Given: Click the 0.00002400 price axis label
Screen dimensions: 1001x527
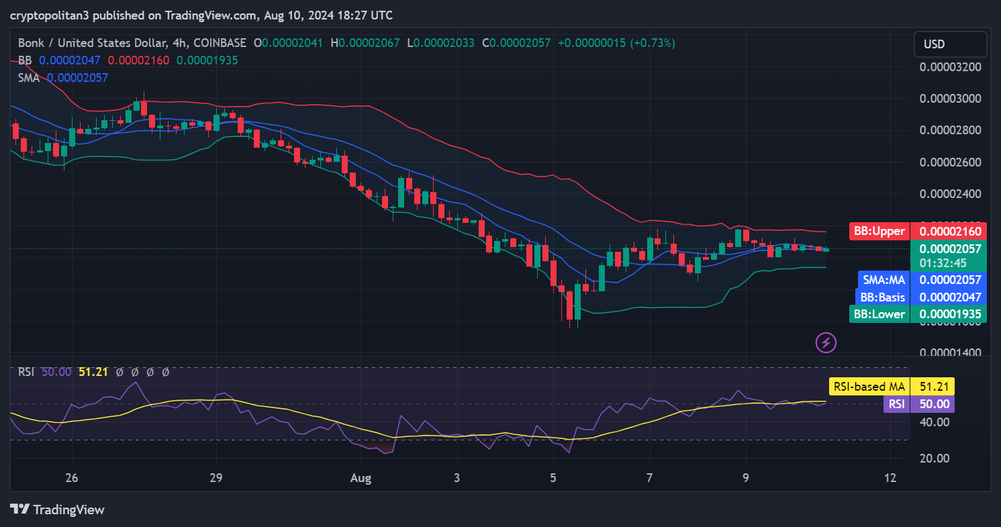Looking at the screenshot, I should (x=950, y=194).
